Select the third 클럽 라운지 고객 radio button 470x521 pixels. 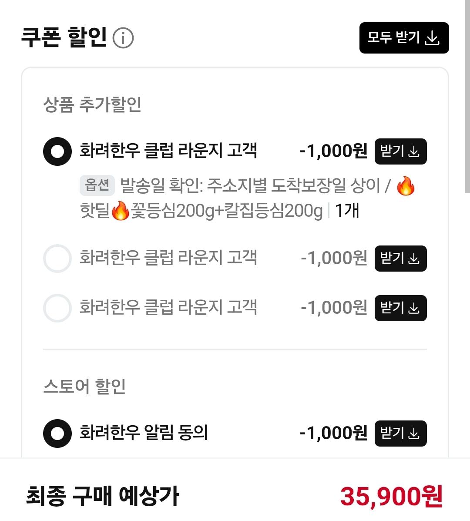[x=57, y=308]
